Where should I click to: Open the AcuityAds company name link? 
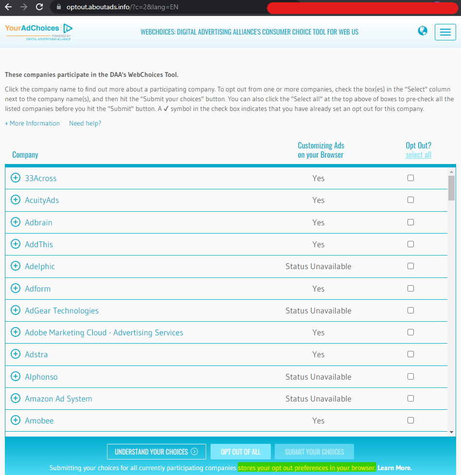(42, 200)
